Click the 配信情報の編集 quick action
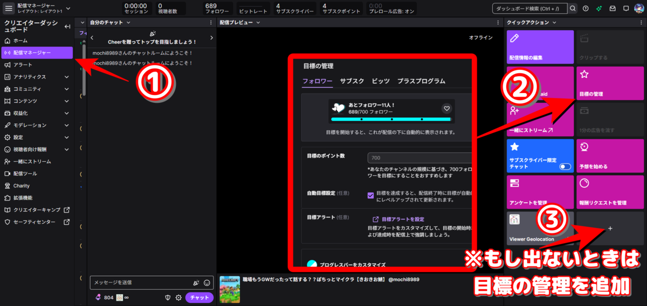The width and height of the screenshot is (647, 306). point(540,46)
